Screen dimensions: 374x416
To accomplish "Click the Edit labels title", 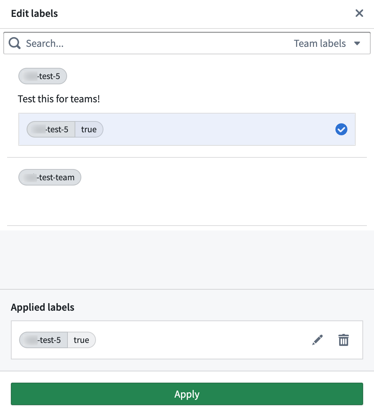I will point(34,13).
